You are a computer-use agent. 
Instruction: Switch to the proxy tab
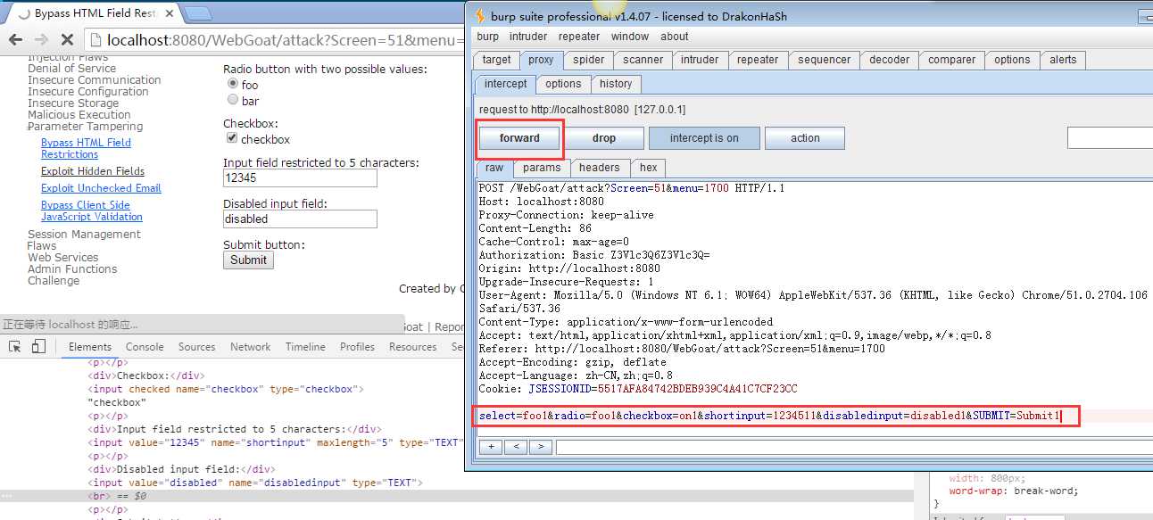point(541,60)
